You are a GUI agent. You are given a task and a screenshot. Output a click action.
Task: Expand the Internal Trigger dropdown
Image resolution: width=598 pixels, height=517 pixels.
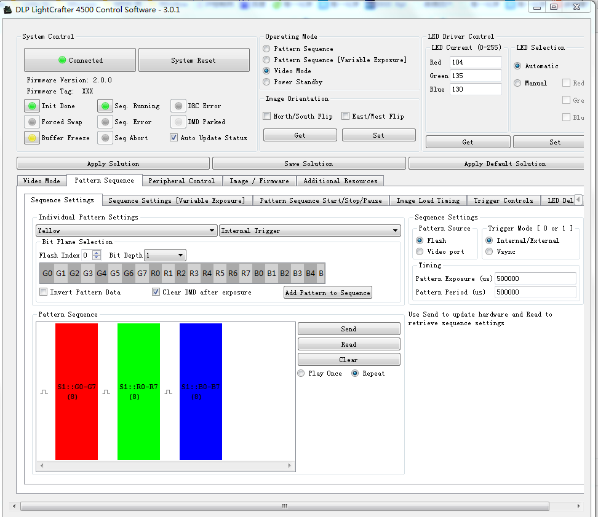tap(310, 231)
